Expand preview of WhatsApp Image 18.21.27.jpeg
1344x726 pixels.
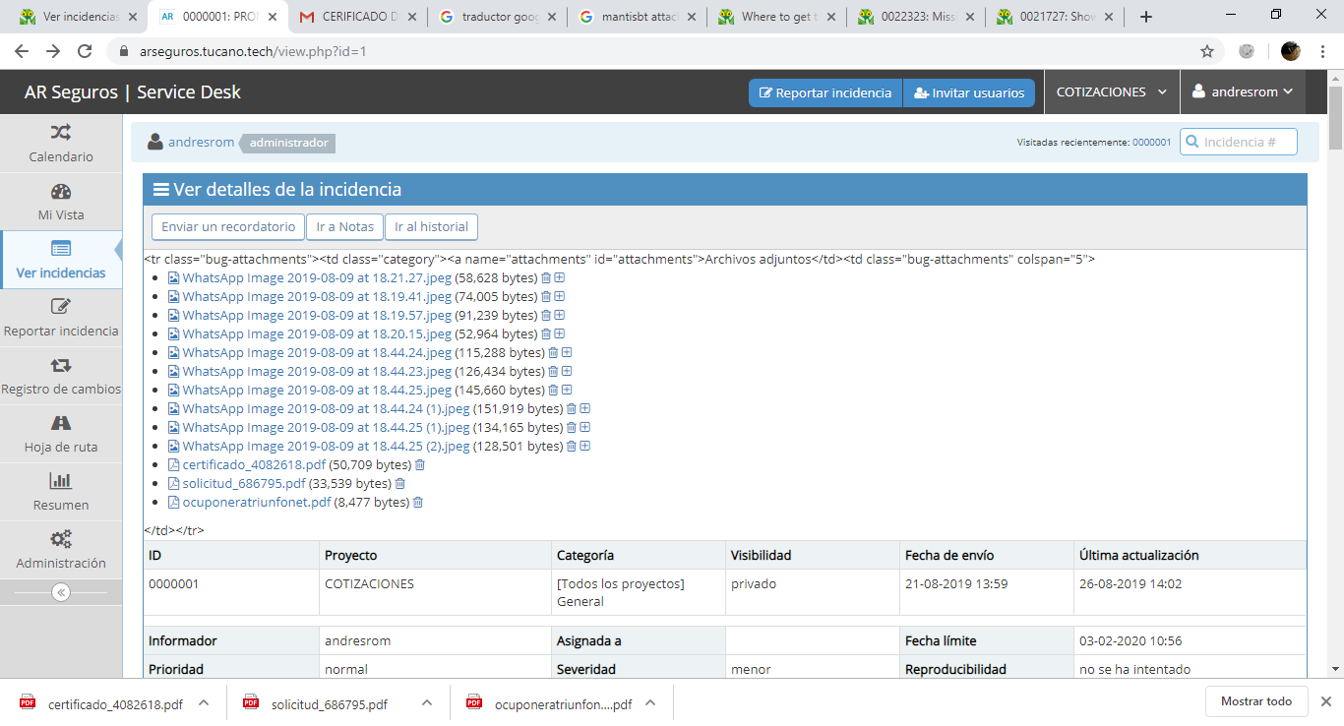[x=560, y=278]
